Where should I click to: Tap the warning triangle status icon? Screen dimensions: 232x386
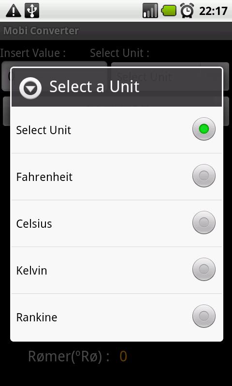pyautogui.click(x=14, y=11)
